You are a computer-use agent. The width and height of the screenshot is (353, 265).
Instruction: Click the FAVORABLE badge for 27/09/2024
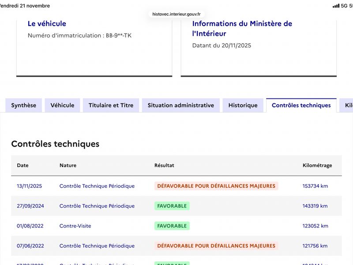pyautogui.click(x=172, y=206)
